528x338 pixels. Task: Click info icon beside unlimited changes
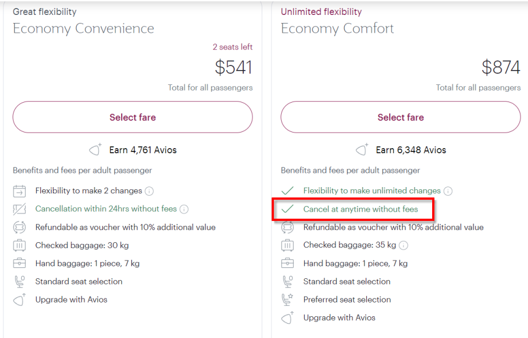[x=448, y=191]
